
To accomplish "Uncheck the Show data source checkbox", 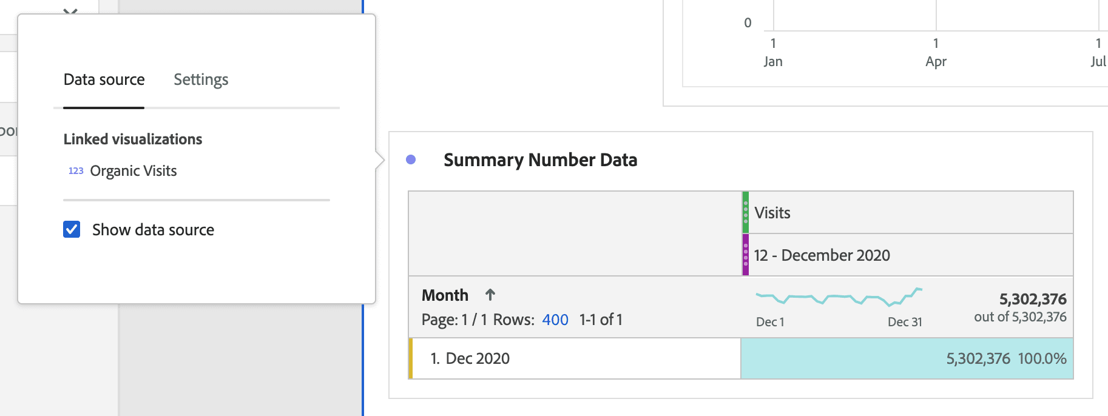I will [x=72, y=229].
